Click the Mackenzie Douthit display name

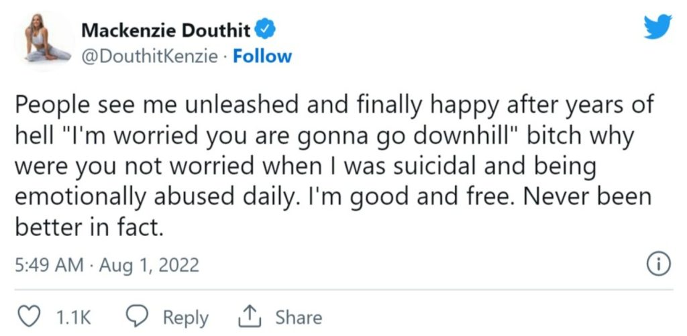[166, 31]
